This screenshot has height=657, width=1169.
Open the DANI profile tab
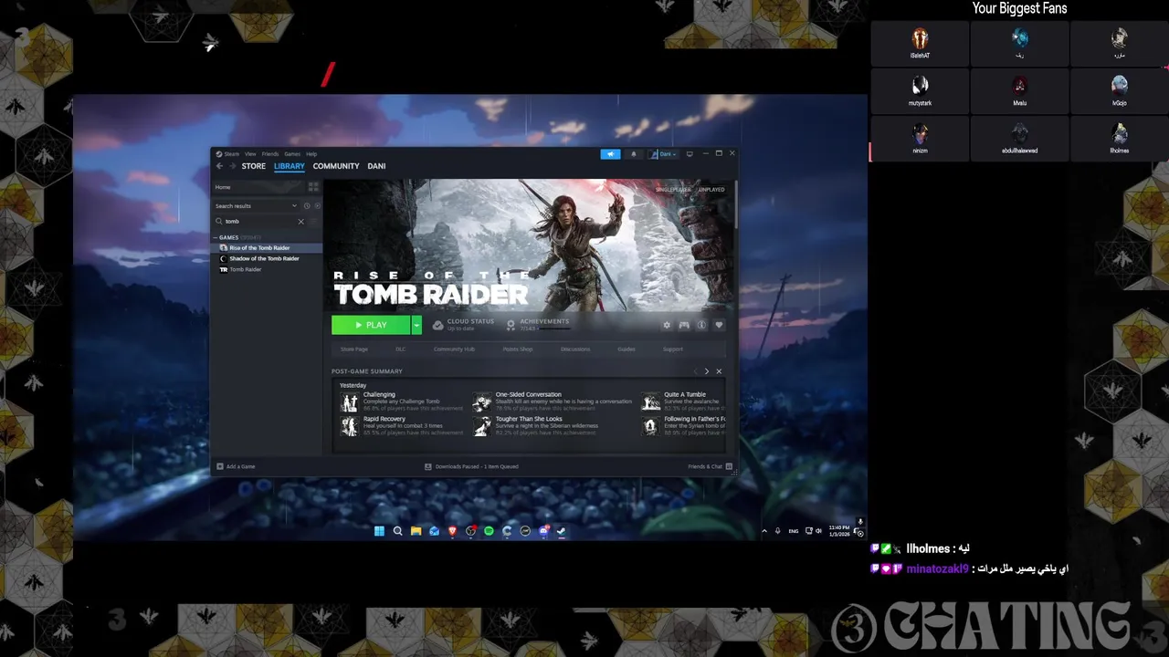[376, 166]
